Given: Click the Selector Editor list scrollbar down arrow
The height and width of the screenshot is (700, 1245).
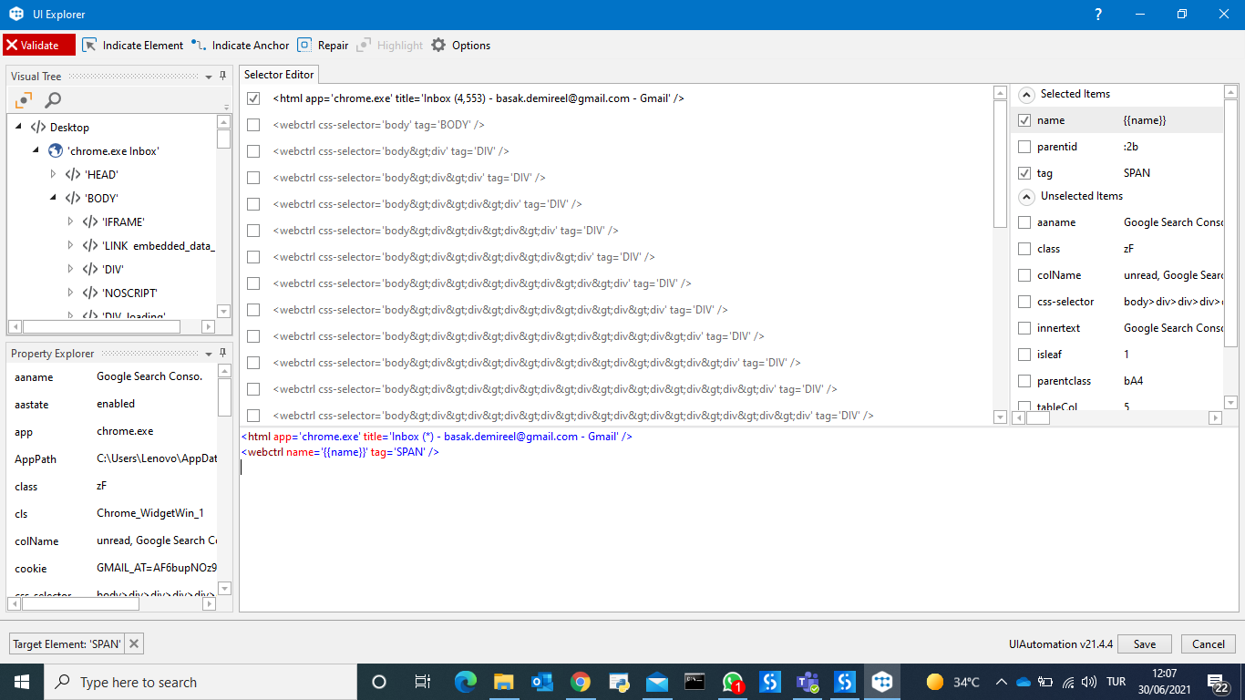Looking at the screenshot, I should click(x=1000, y=417).
